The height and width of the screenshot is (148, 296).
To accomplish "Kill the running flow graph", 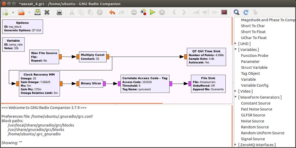I will [162, 12].
